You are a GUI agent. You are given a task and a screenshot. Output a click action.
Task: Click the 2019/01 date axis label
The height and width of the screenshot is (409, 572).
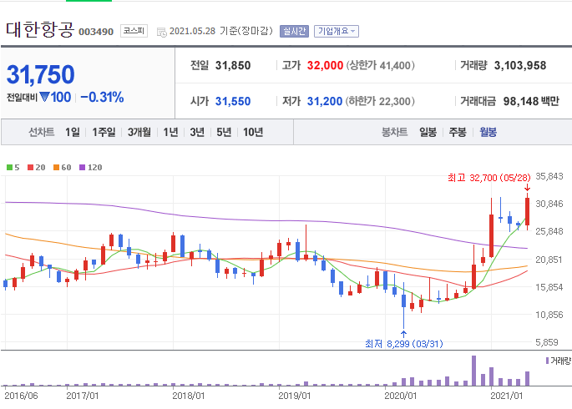(295, 396)
